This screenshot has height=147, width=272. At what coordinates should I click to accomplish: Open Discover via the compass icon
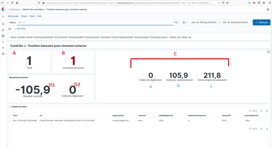tap(3, 24)
